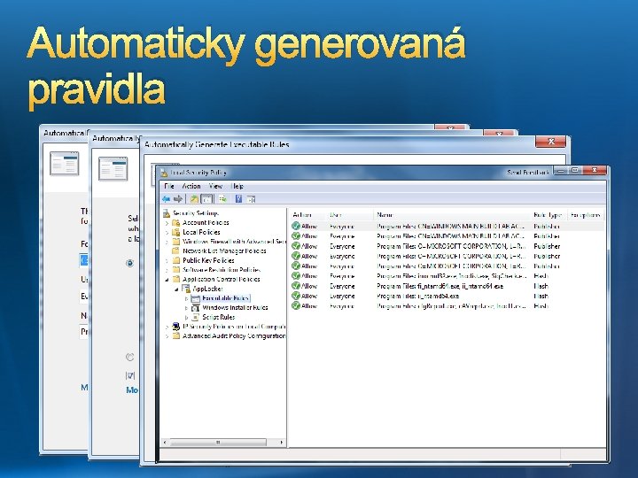Close the Automatically Generate Executable Rules window
Screen dimensions: 638x478
click(x=550, y=142)
